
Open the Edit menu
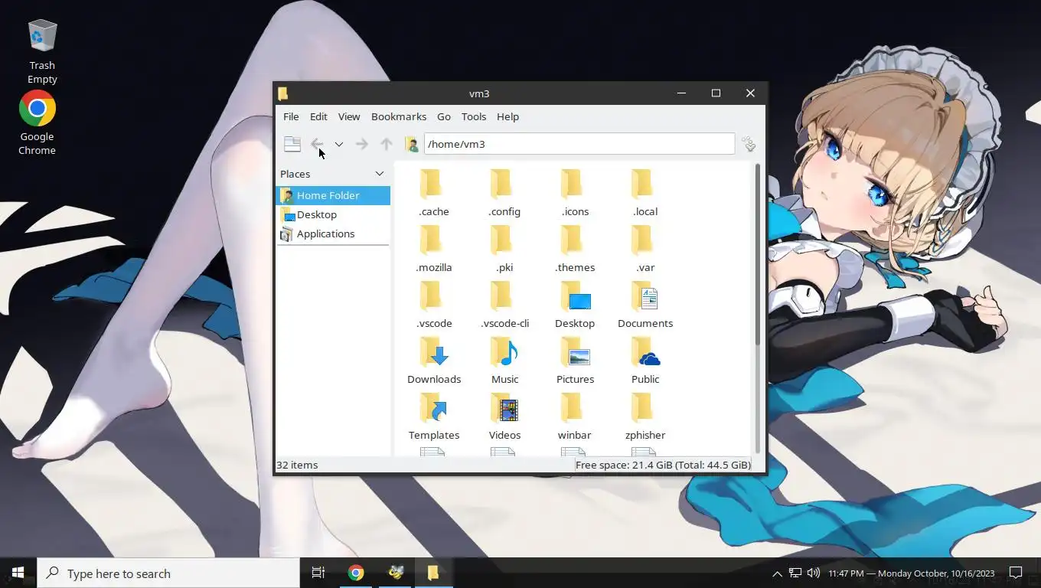(318, 116)
